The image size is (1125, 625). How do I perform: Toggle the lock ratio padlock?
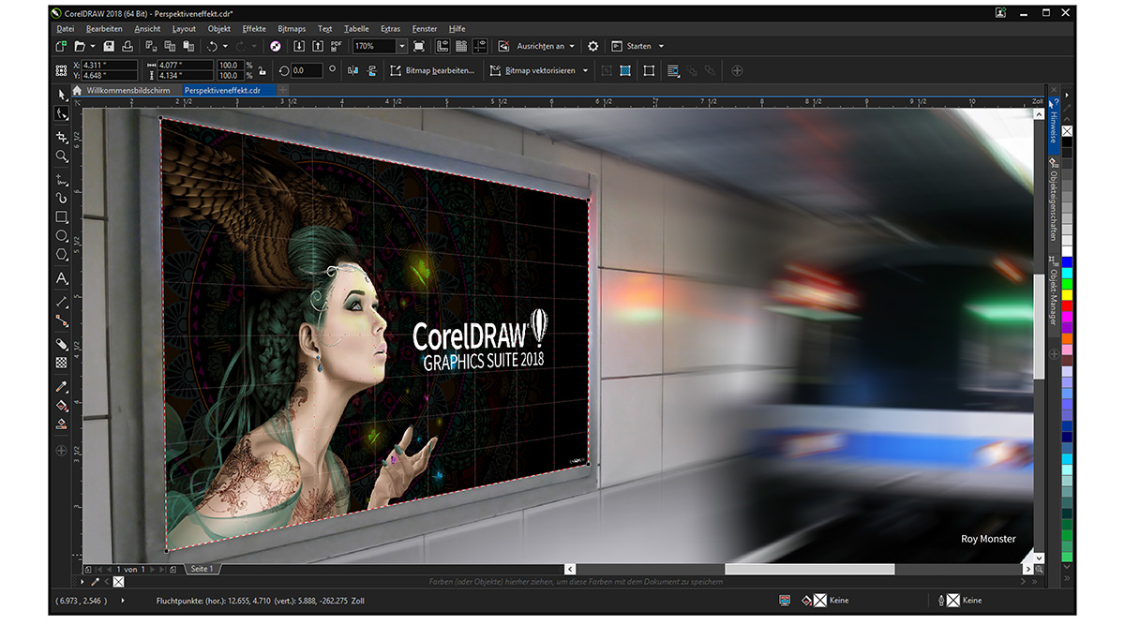(262, 70)
